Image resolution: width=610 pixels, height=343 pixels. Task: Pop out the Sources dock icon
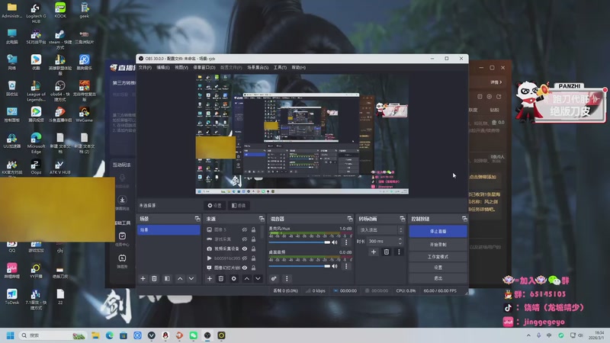tap(262, 219)
